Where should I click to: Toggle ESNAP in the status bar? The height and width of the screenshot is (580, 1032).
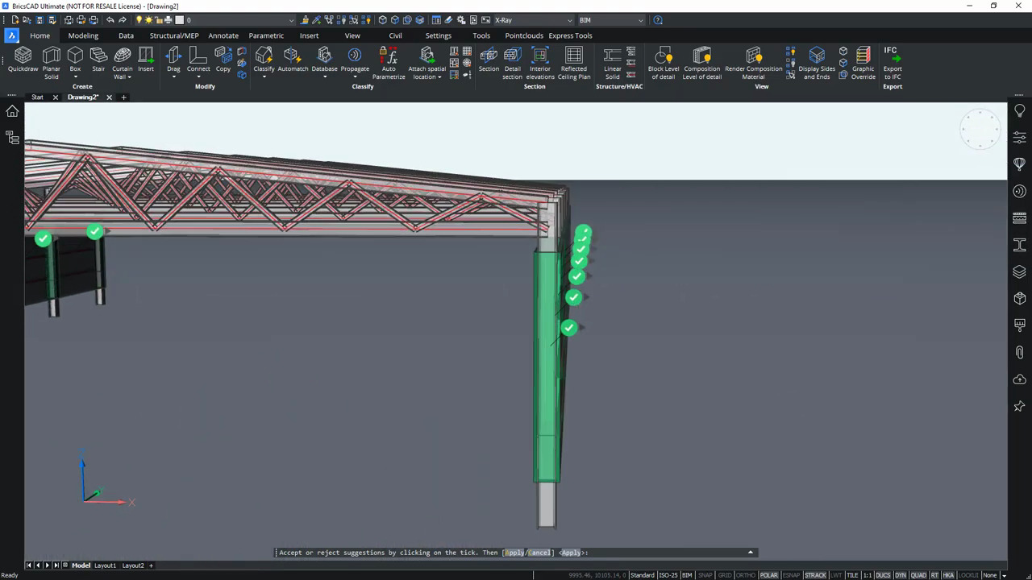coord(791,575)
